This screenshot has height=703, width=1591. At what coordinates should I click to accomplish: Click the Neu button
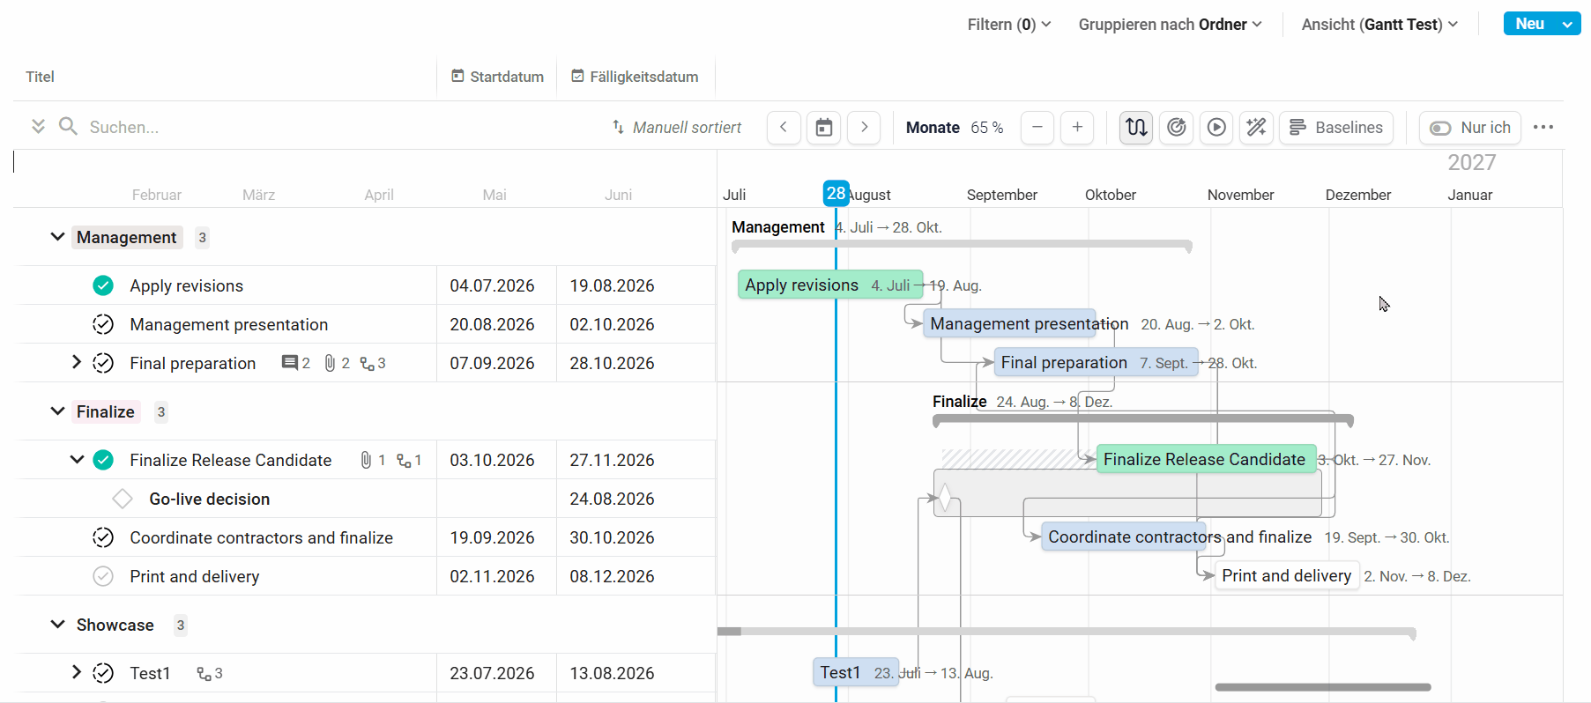(1529, 25)
